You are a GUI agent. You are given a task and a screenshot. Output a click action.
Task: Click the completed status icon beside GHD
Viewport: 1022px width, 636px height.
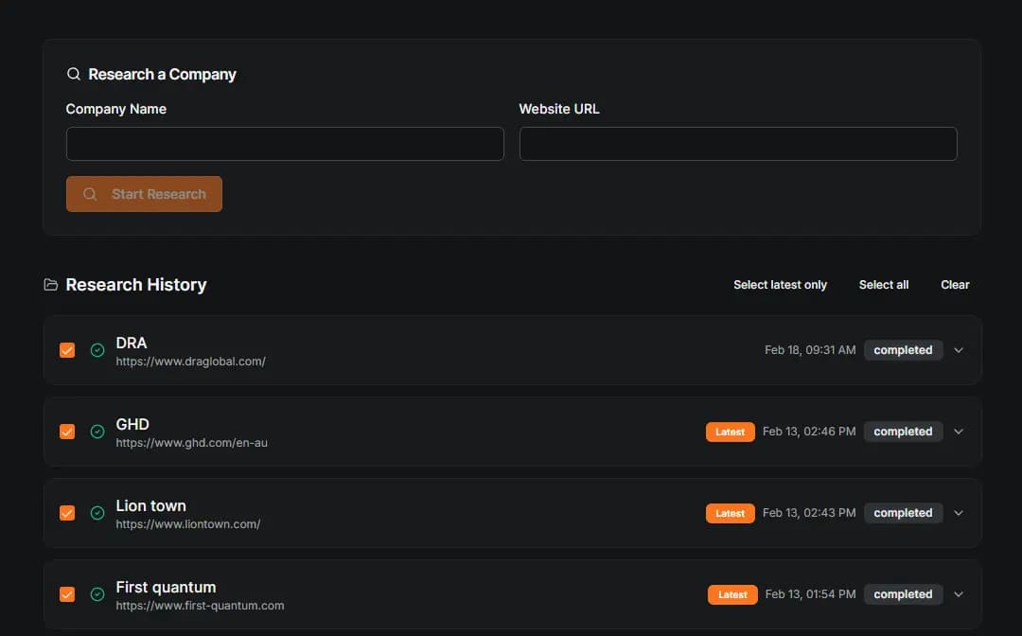[x=97, y=432]
